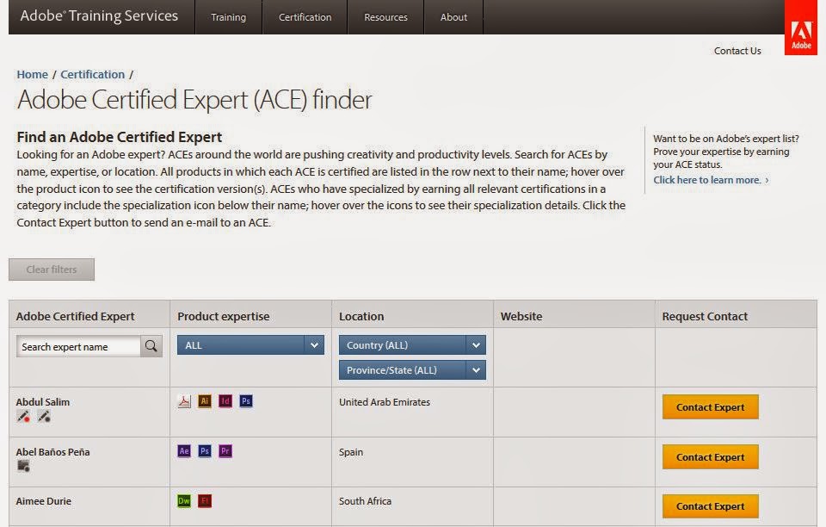This screenshot has height=527, width=826.
Task: Click the Clear filters button
Action: click(x=51, y=269)
